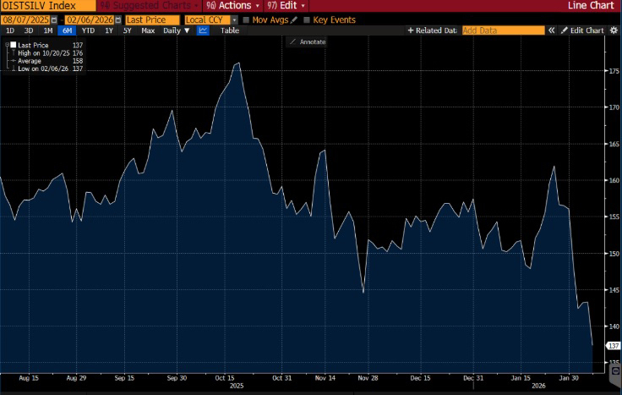Click the Edit Chart pencil button
The width and height of the screenshot is (622, 395).
pyautogui.click(x=582, y=30)
